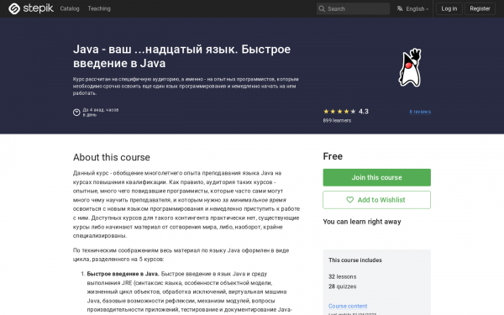Click the course title heading

181,56
